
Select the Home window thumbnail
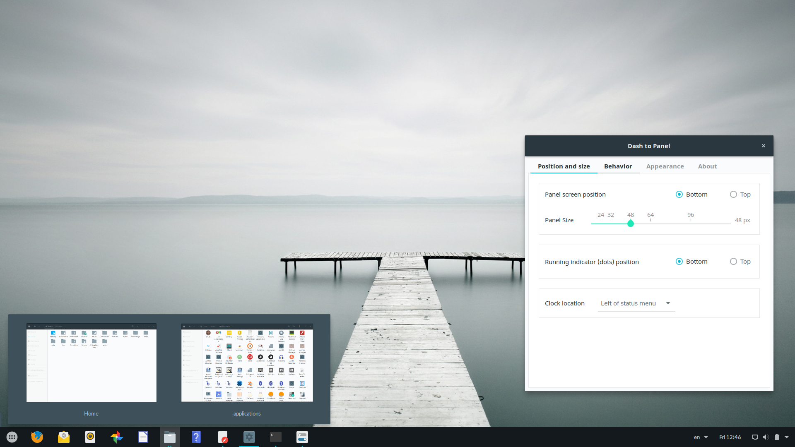(x=91, y=363)
